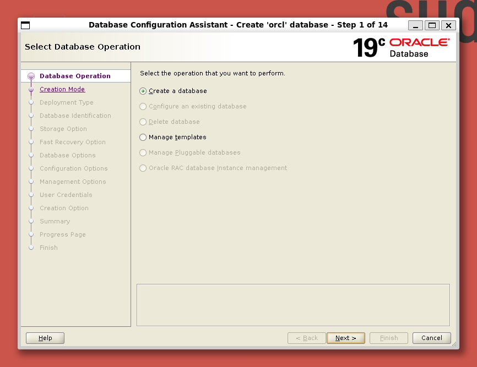Click the Oracle Database 19c logo
477x367 pixels.
(401, 47)
